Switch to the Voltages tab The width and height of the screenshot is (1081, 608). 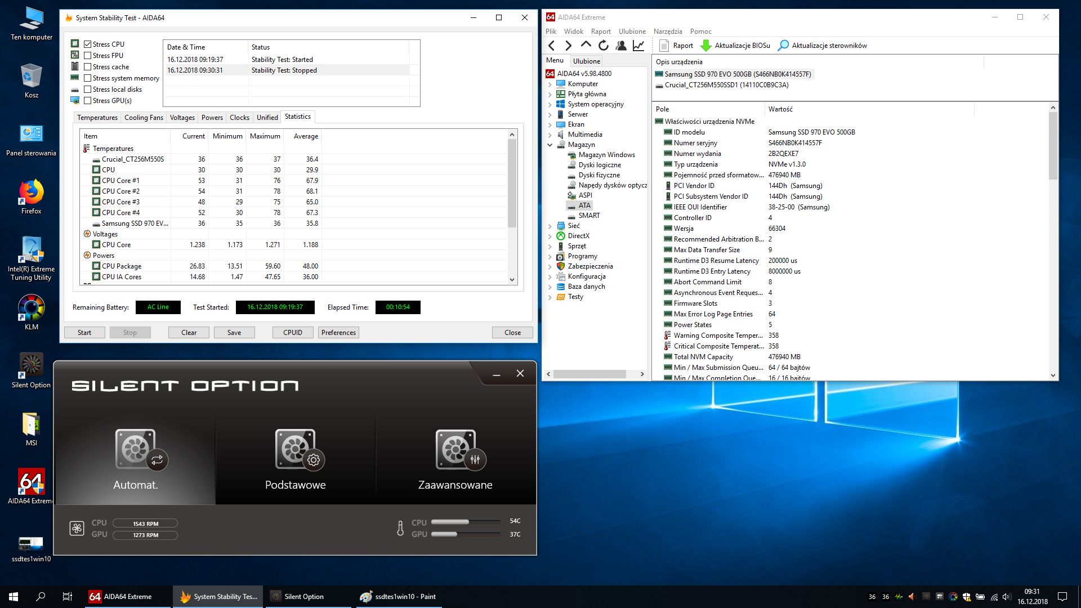point(182,117)
